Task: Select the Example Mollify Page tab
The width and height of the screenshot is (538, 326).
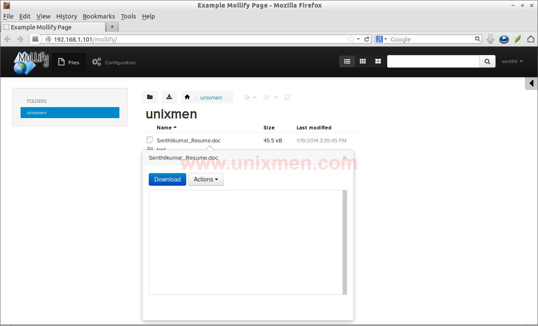Action: (x=53, y=27)
